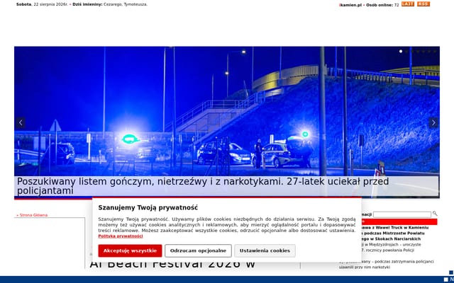Advance the carousel with the right arrow
This screenshot has height=283, width=454.
coord(433,122)
